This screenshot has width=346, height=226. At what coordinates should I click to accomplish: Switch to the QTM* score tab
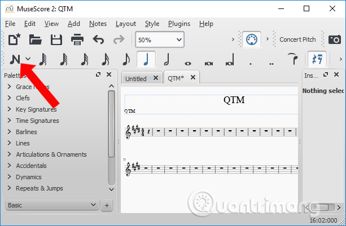[x=176, y=78]
